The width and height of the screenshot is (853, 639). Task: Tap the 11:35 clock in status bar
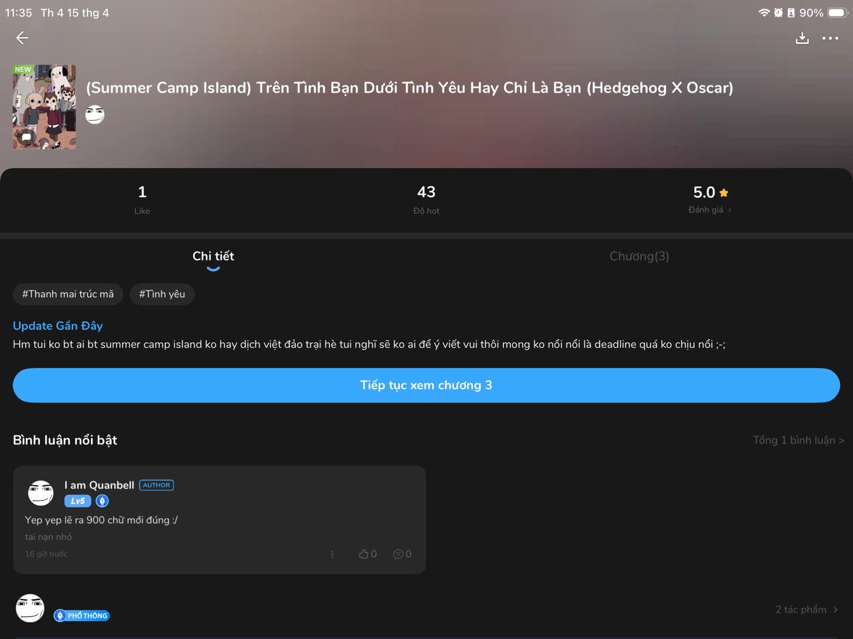[x=18, y=12]
